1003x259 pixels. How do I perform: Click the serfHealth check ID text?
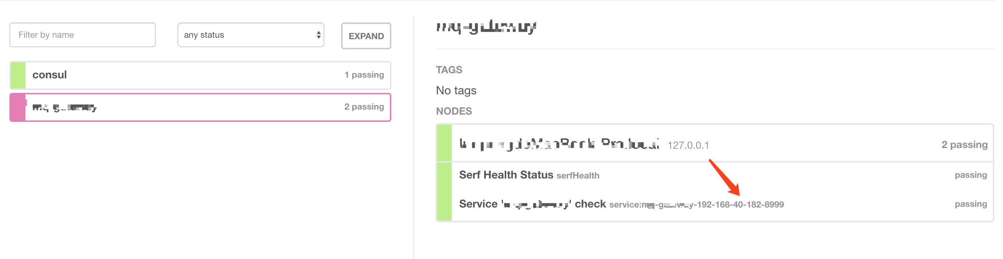point(578,176)
